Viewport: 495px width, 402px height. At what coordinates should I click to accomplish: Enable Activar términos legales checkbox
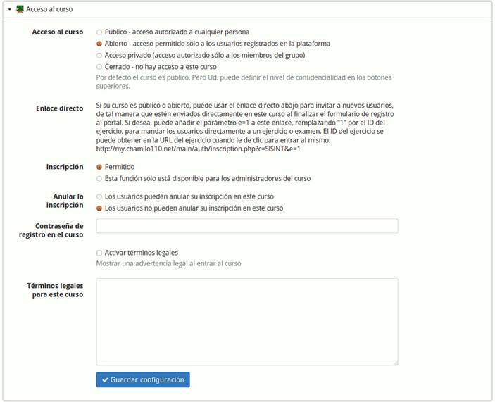(x=99, y=253)
